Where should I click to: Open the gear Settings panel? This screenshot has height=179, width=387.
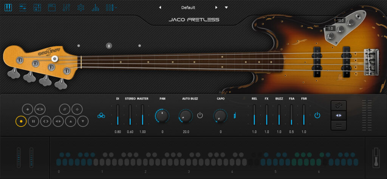[x=81, y=8]
